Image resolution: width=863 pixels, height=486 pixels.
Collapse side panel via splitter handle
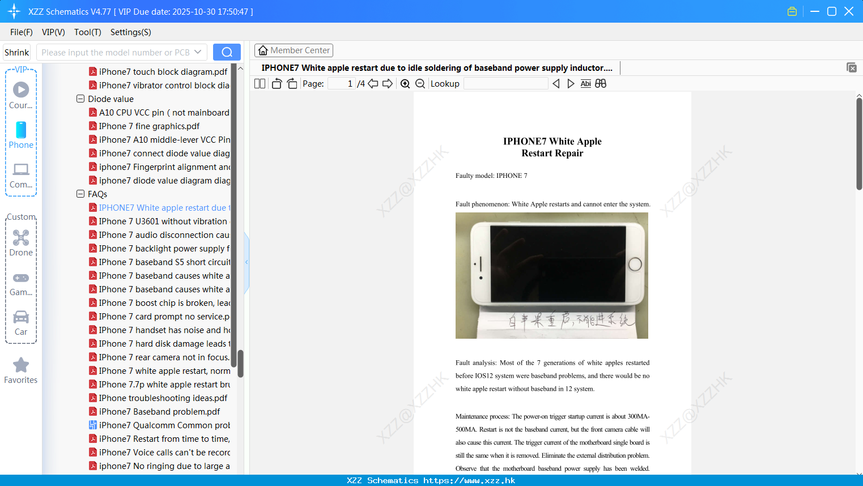click(246, 262)
